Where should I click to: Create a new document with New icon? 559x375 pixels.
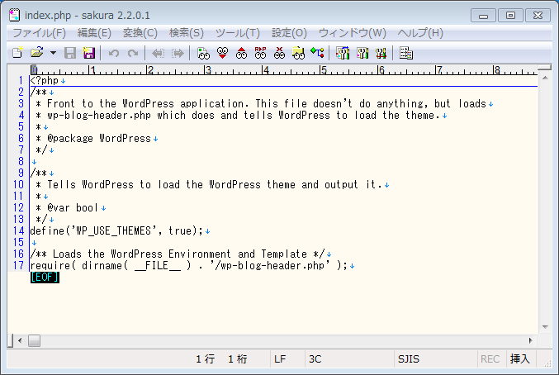point(17,53)
